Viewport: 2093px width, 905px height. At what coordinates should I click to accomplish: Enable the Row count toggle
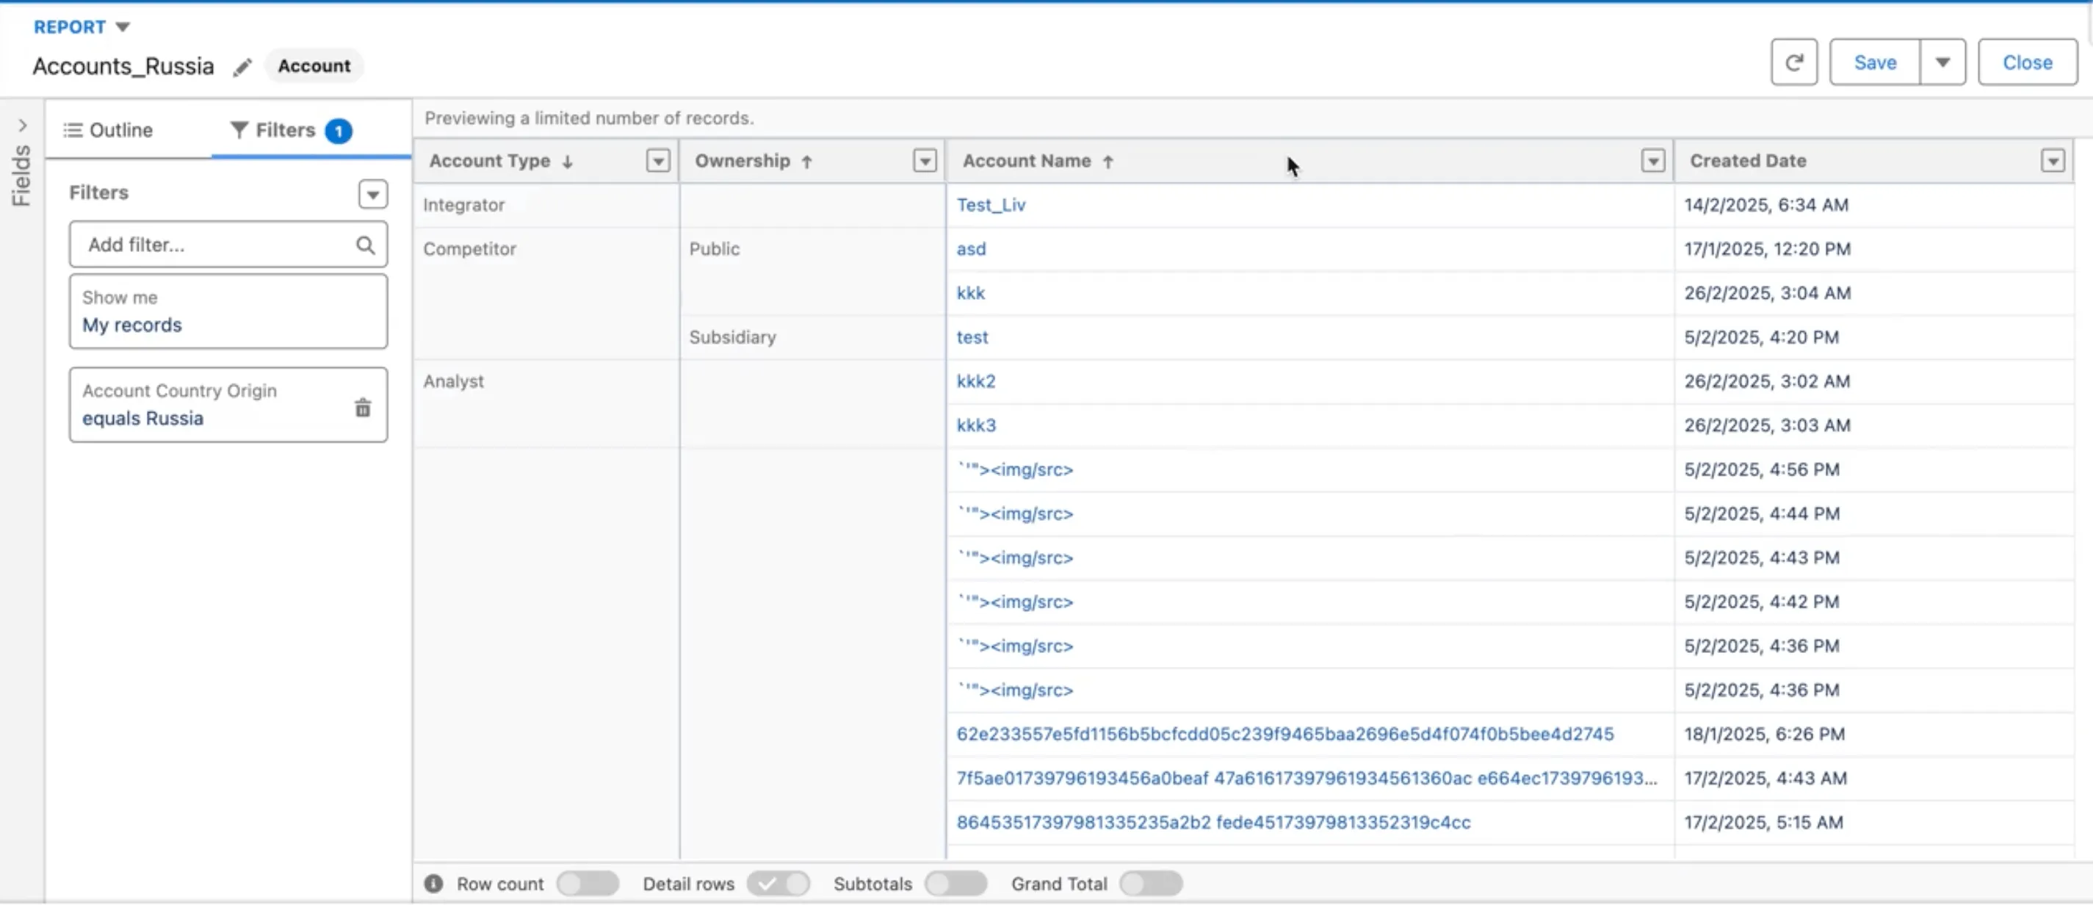tap(588, 884)
